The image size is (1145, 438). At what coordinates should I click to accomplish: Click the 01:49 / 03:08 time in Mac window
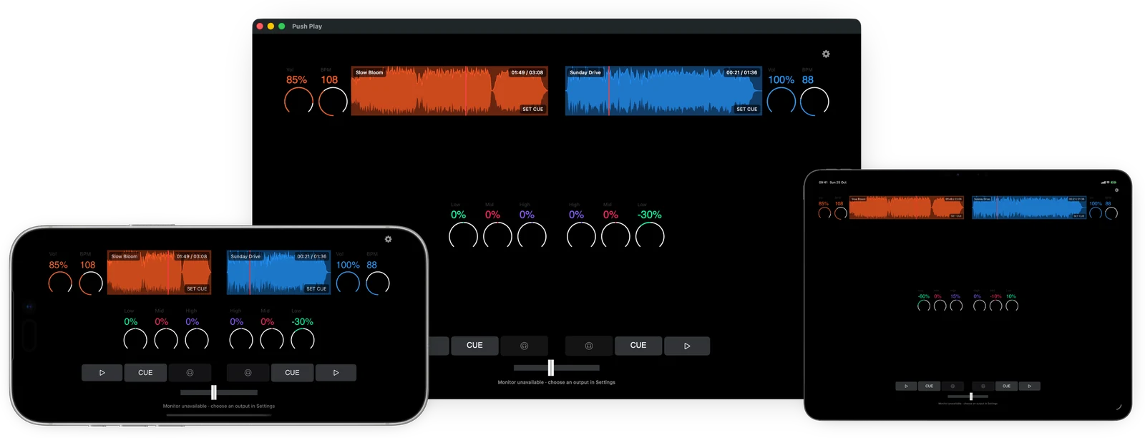coord(527,72)
